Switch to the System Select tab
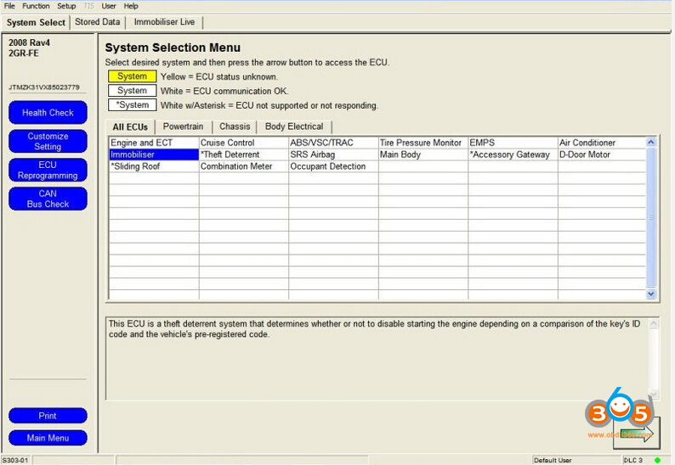The image size is (675, 465). pyautogui.click(x=36, y=22)
